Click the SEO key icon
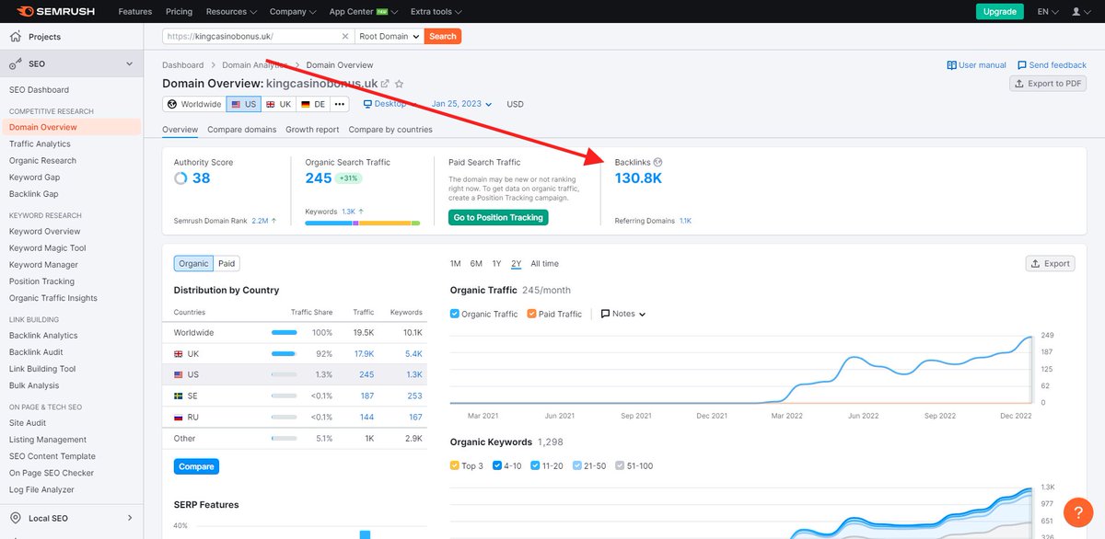 coord(15,64)
